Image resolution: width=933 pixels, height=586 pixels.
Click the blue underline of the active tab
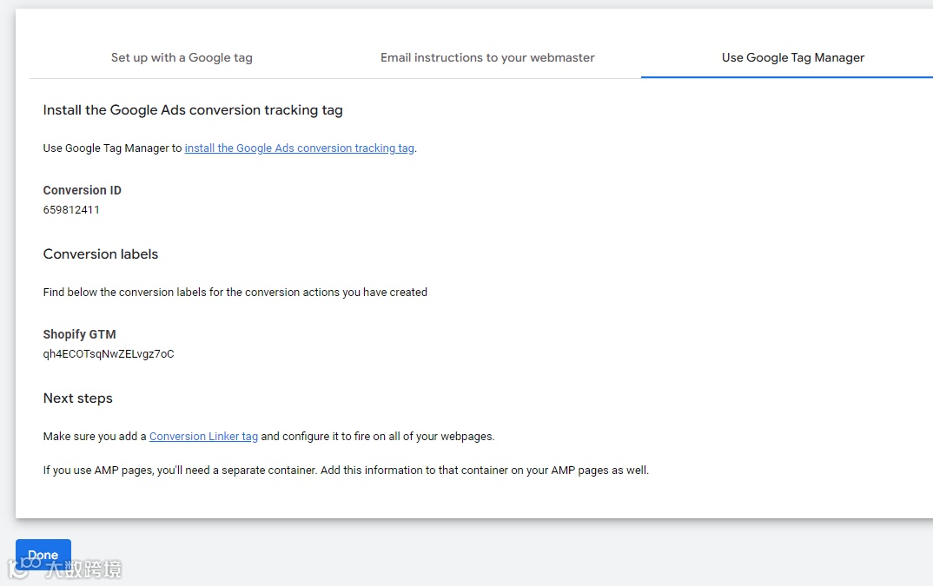tap(786, 77)
